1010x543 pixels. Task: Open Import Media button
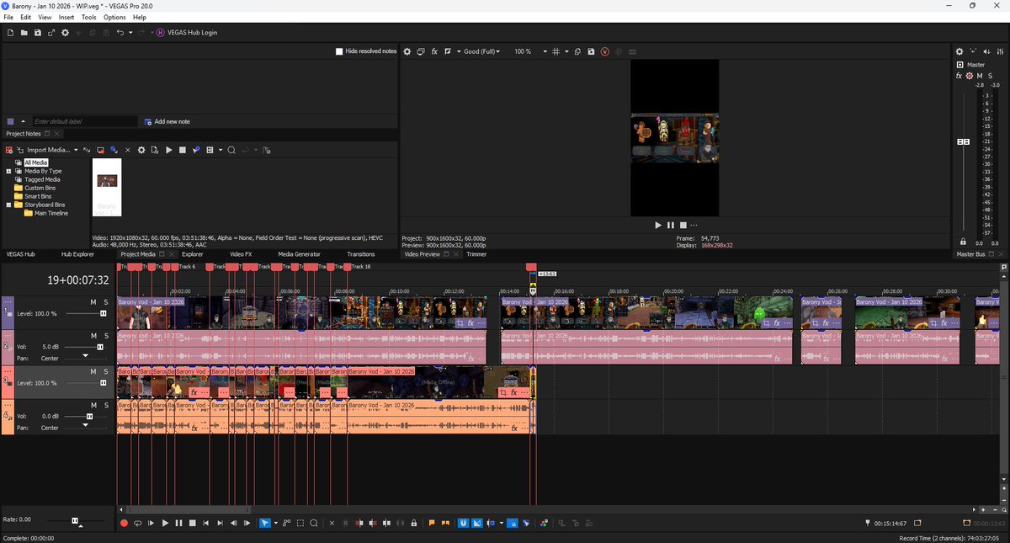[42, 150]
